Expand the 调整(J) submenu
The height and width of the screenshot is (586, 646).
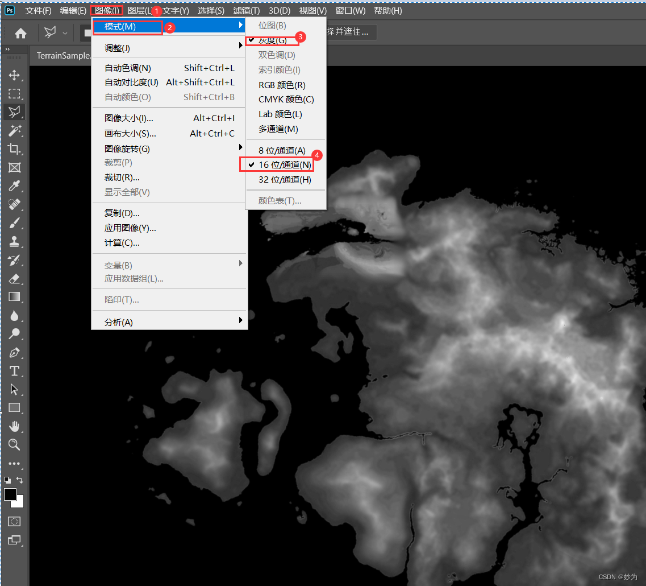click(169, 48)
